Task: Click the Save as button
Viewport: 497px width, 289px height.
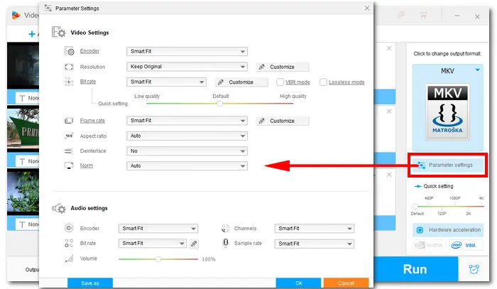Action: 90,283
